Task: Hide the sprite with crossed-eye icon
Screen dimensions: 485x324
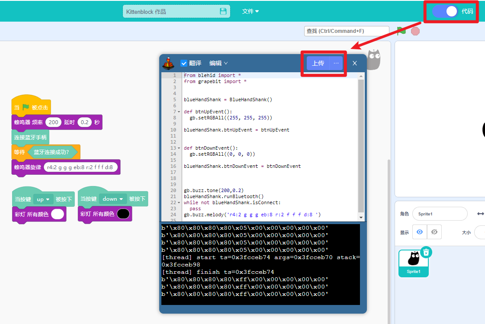Action: tap(434, 232)
